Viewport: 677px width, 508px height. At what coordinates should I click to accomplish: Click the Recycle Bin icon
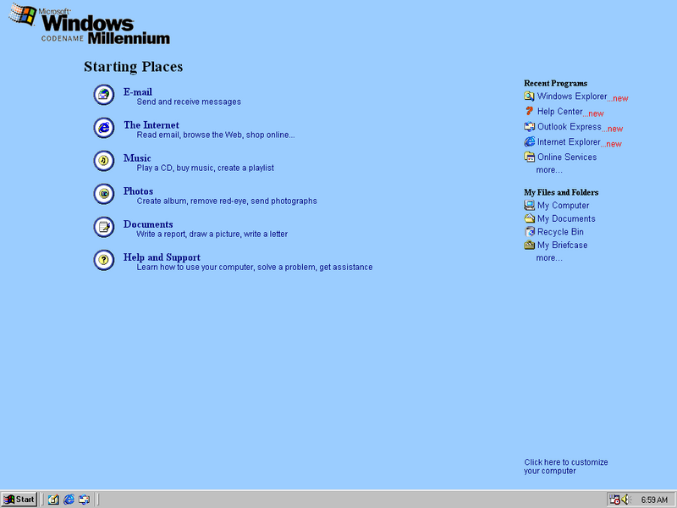(x=530, y=232)
